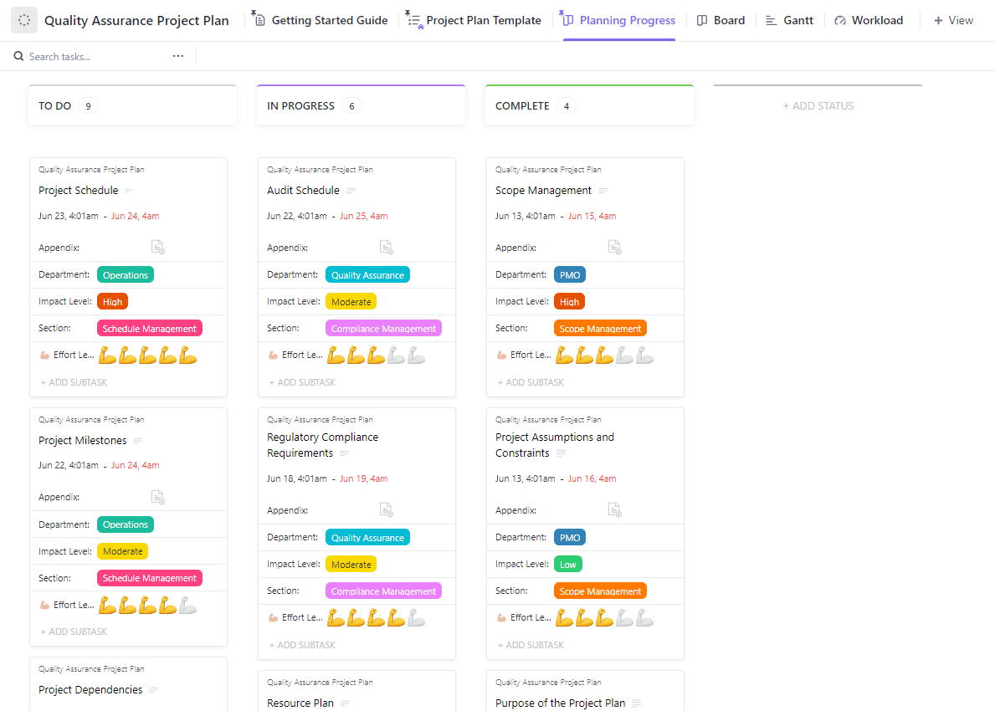The height and width of the screenshot is (711, 995).
Task: Open Department dropdown showing Operations on Project Schedule
Action: pyautogui.click(x=126, y=275)
